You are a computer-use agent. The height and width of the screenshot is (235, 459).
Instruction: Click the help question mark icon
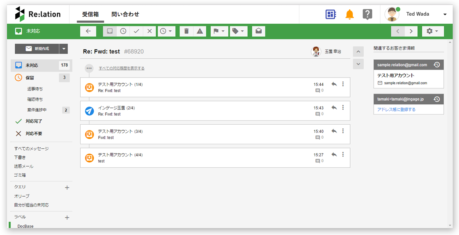[367, 14]
